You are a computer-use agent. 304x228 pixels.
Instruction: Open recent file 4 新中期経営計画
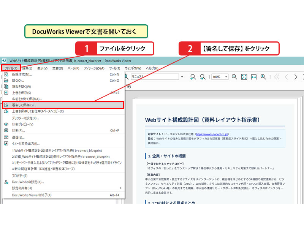tap(63, 169)
